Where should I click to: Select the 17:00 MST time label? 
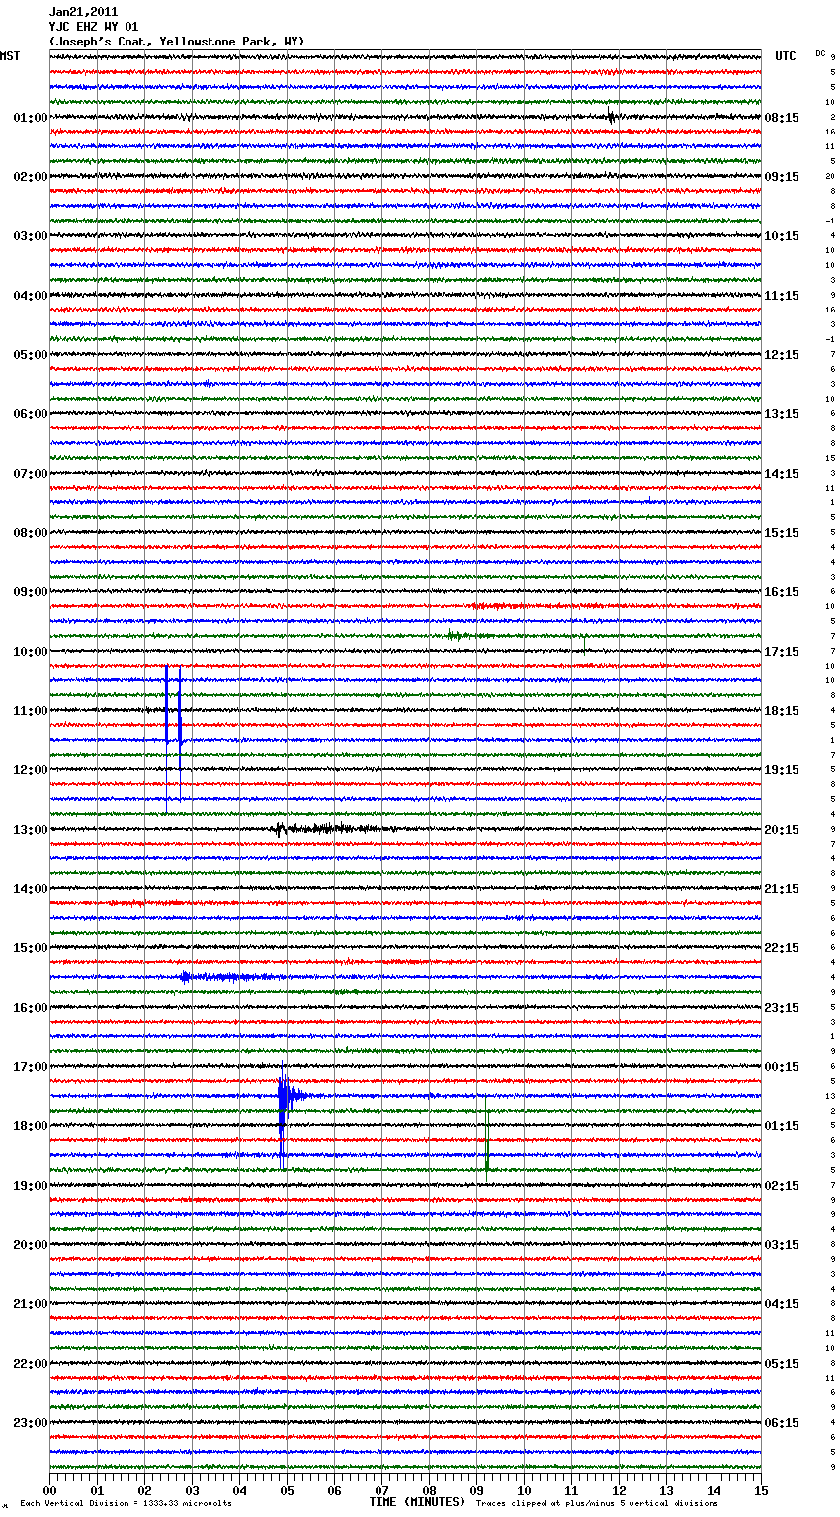[x=31, y=1067]
